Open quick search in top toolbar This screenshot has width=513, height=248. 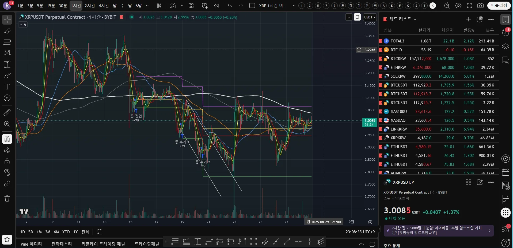447,6
